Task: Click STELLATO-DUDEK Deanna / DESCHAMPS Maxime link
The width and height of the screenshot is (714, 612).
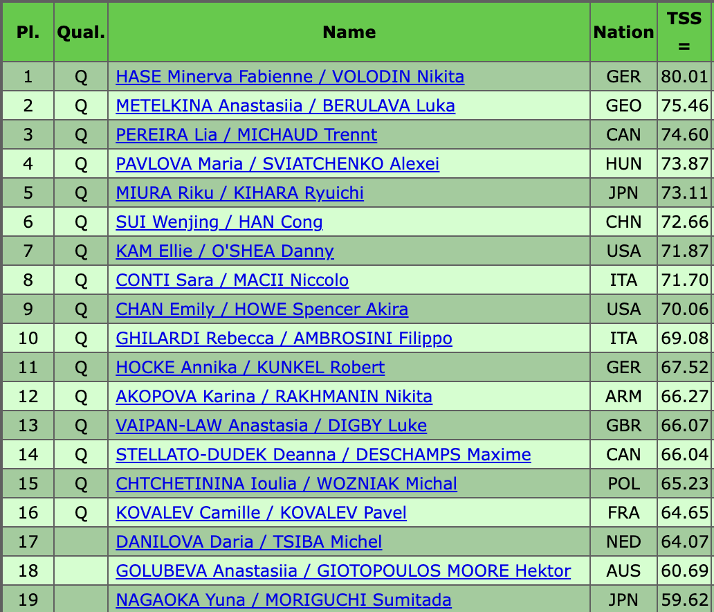Action: tap(323, 455)
